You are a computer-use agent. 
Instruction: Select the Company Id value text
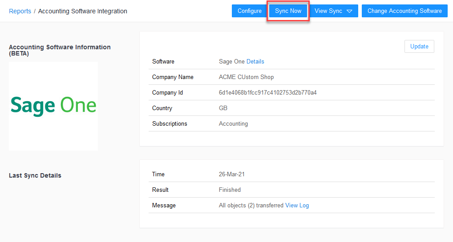(267, 93)
